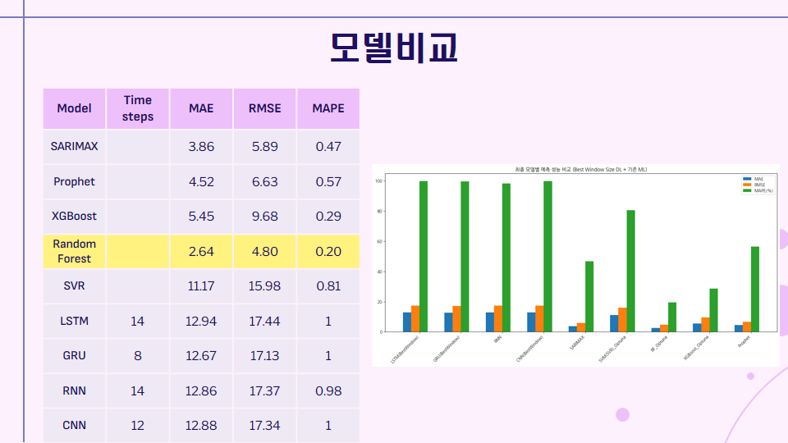Screen dimensions: 788x443
Task: Click the Random Forest RMSE value 4.80
Action: coord(265,252)
